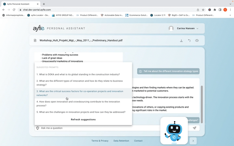The height and width of the screenshot is (146, 234).
Task: Toggle the Chrome side panel icon
Action: coord(220,10)
